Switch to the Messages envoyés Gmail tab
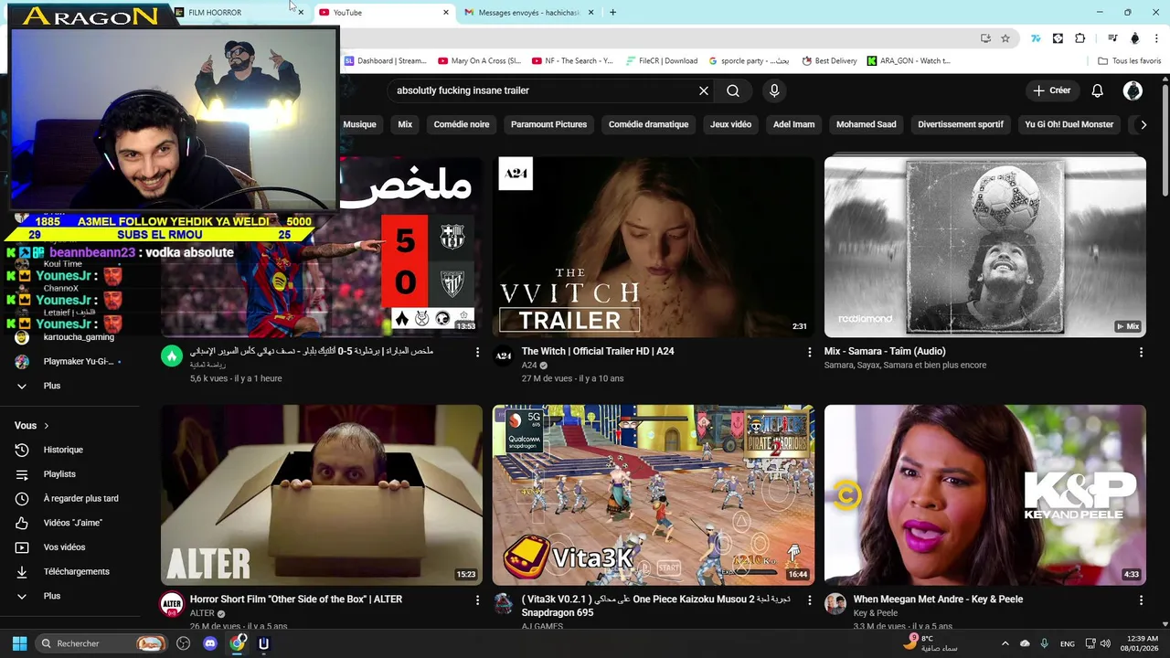The image size is (1170, 658). click(x=528, y=13)
